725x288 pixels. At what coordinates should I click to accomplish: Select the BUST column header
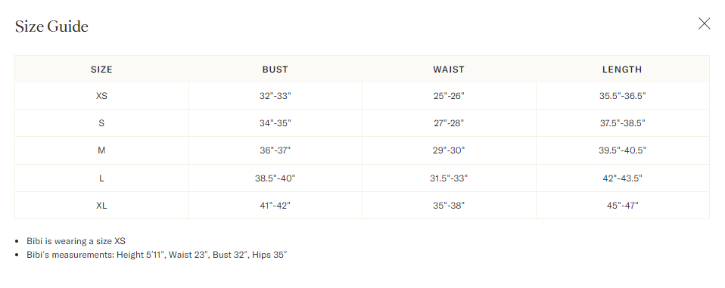(275, 70)
